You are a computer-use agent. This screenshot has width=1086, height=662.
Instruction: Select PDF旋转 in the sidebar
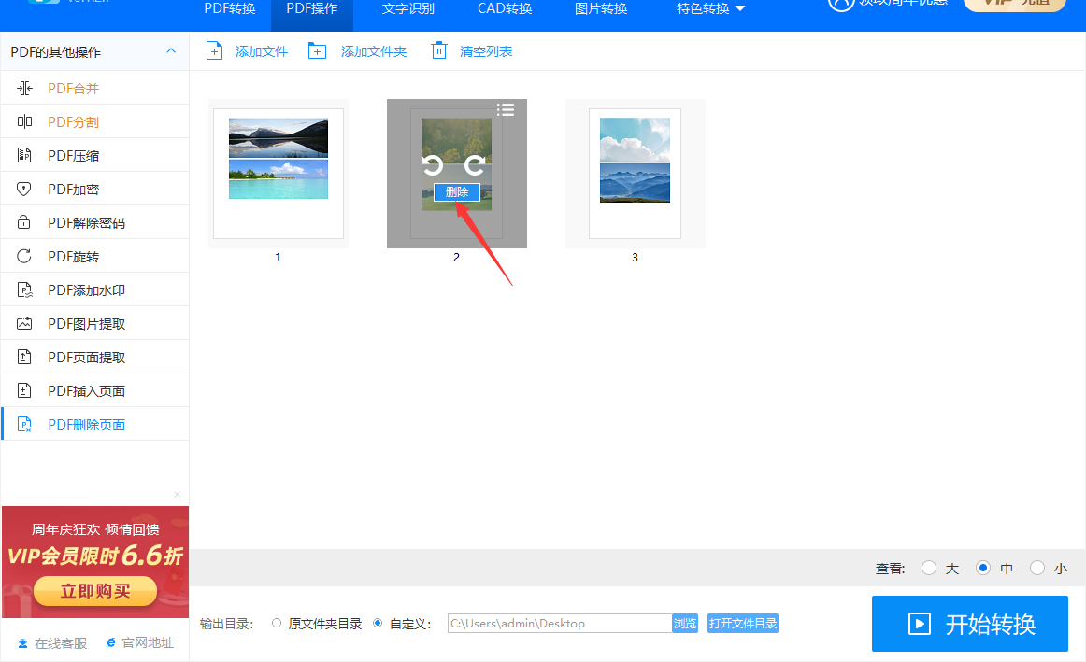[95, 256]
